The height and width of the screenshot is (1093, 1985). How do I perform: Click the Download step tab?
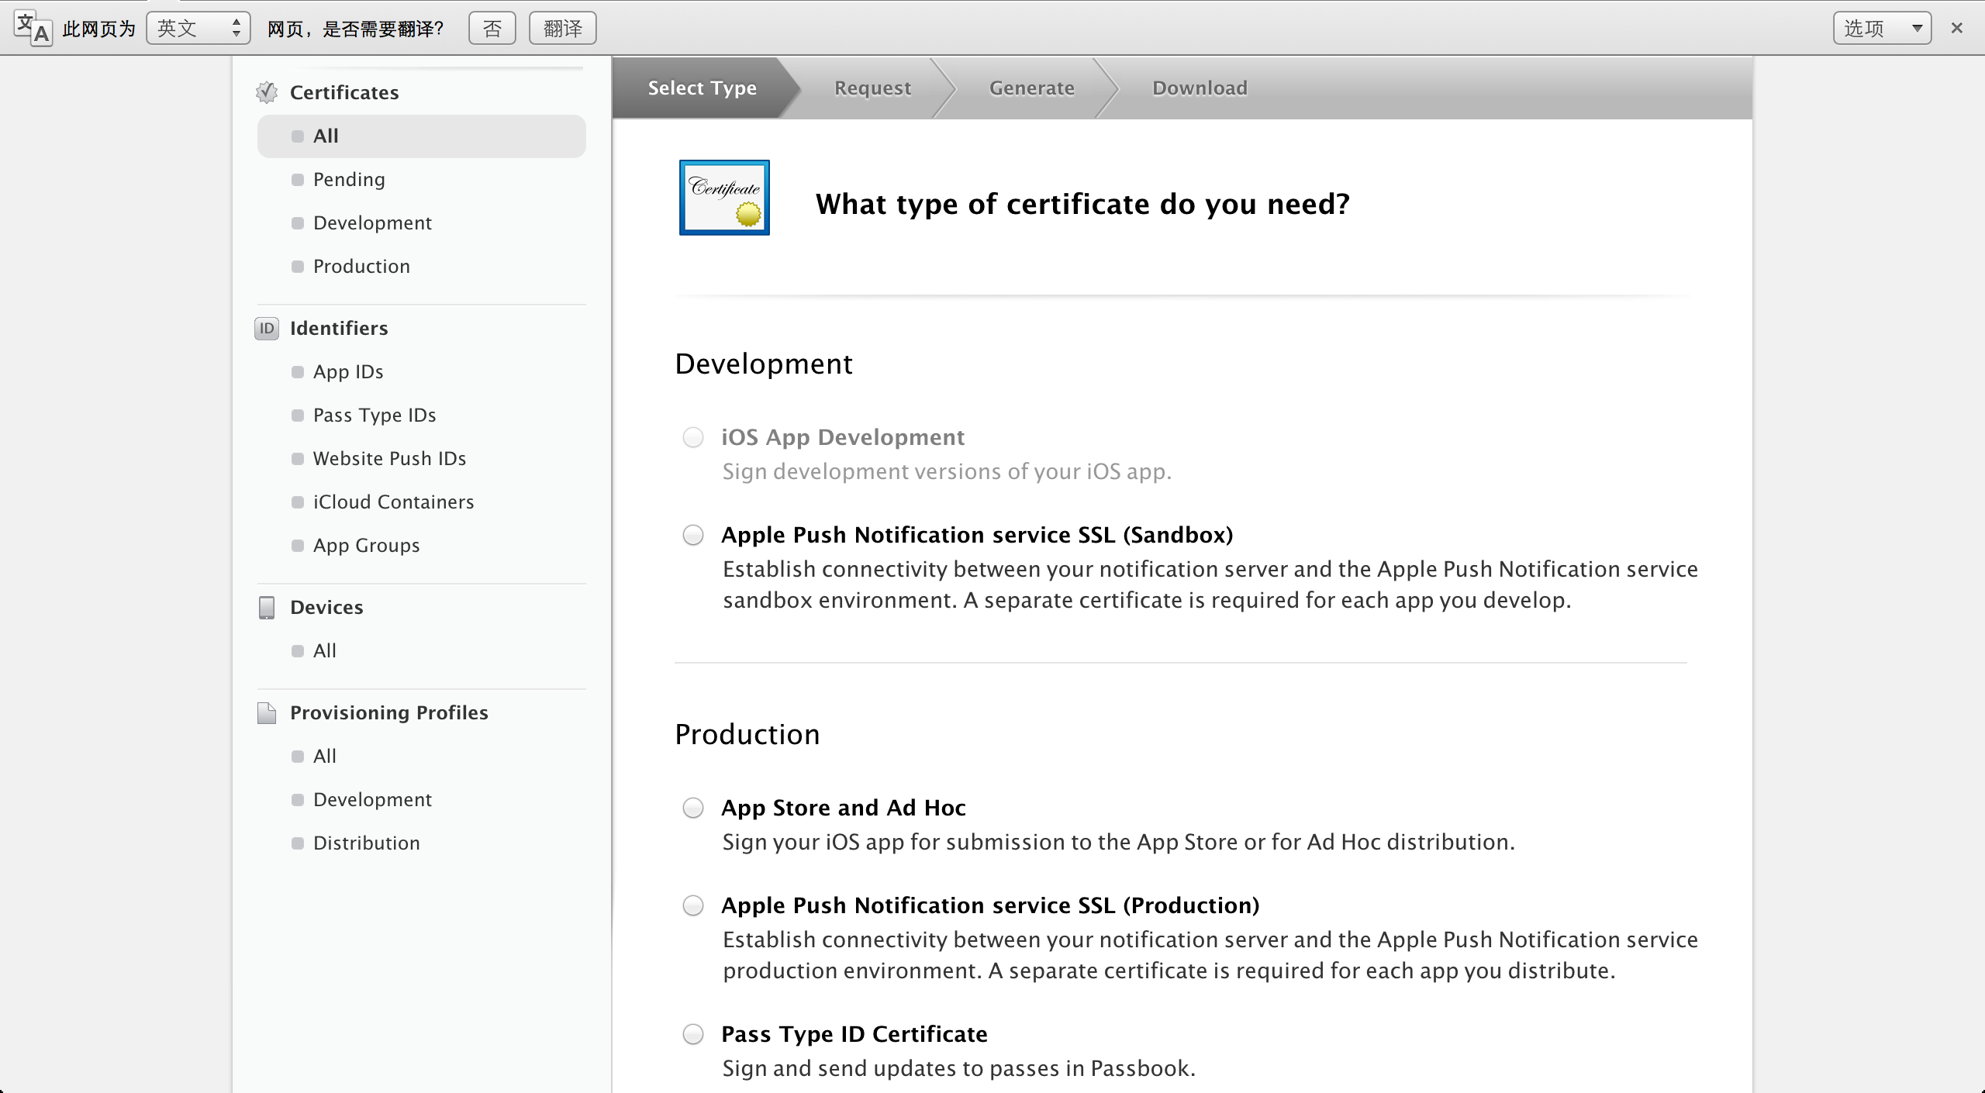tap(1200, 88)
